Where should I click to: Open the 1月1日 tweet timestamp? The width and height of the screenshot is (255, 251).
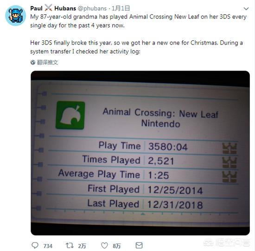[121, 8]
